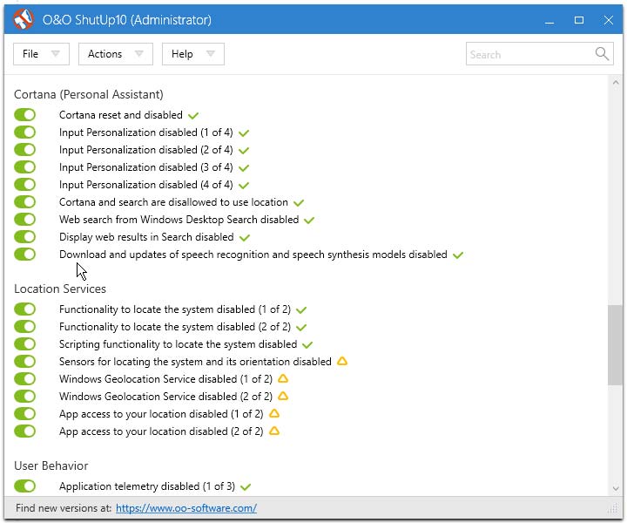Click the magnifier search icon
The width and height of the screenshot is (627, 523).
(x=602, y=54)
